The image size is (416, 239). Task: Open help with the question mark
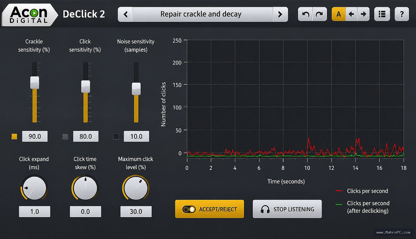402,14
